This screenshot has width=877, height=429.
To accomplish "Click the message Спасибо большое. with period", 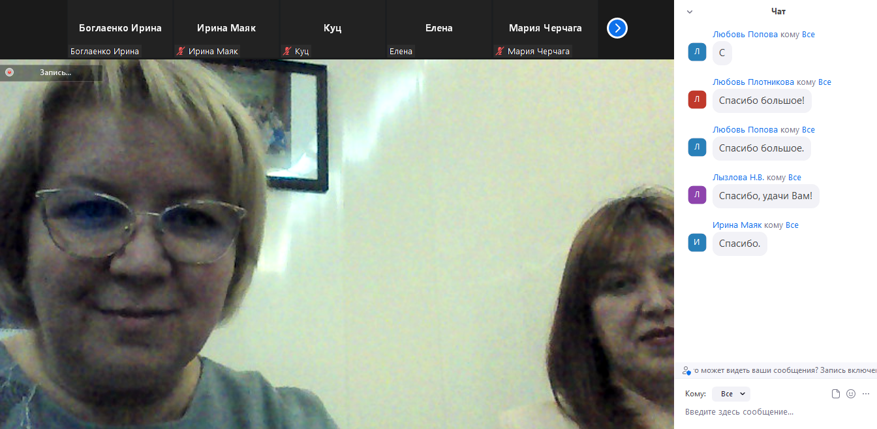I will click(x=762, y=148).
